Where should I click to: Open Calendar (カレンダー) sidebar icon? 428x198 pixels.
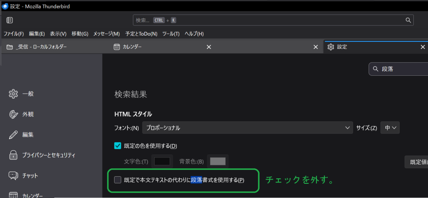13,195
